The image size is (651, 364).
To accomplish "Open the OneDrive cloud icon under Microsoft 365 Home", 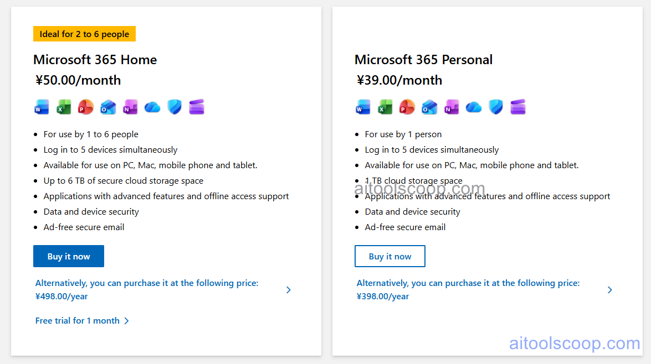I will coord(152,107).
